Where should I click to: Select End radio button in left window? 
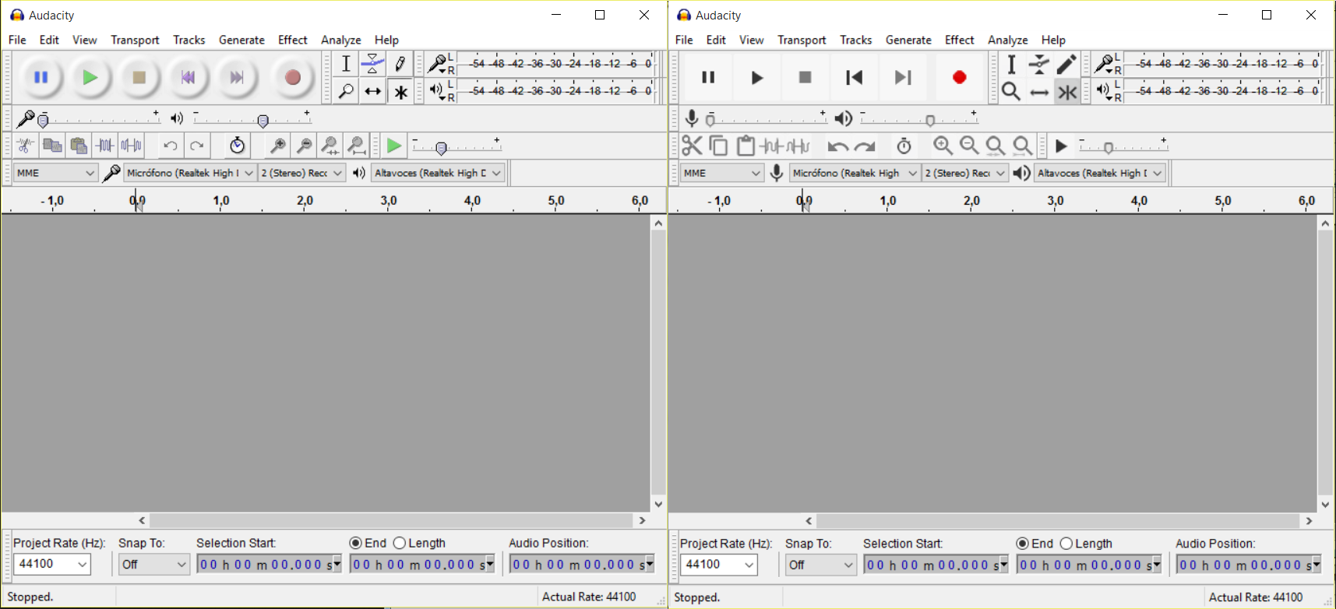coord(355,543)
